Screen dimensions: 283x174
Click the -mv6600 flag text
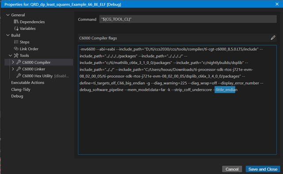[x=88, y=49]
